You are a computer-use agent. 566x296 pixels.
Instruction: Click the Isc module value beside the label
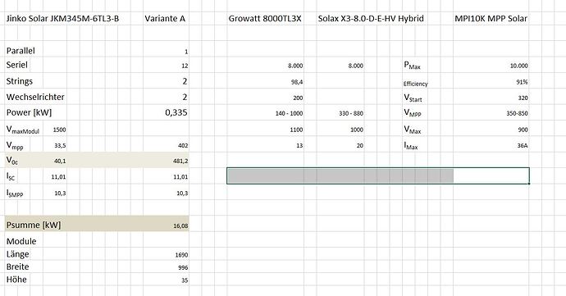click(x=58, y=177)
